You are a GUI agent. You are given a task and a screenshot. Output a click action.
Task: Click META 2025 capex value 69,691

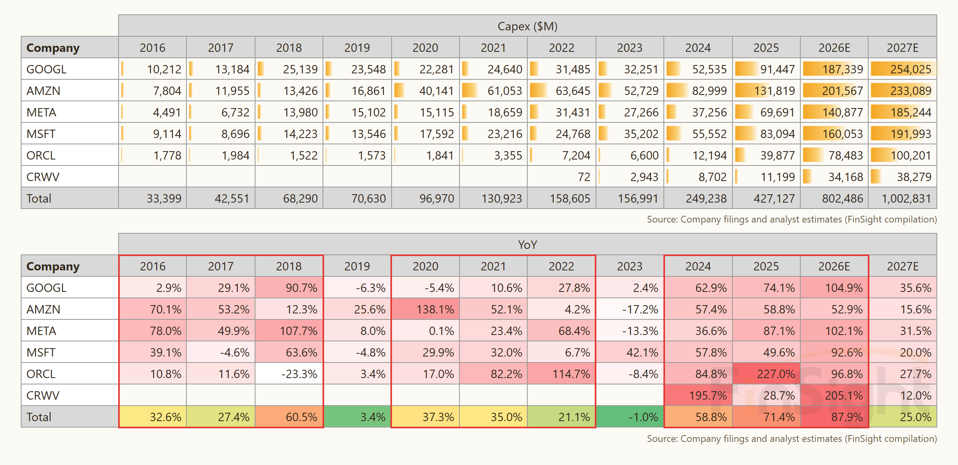tap(778, 112)
